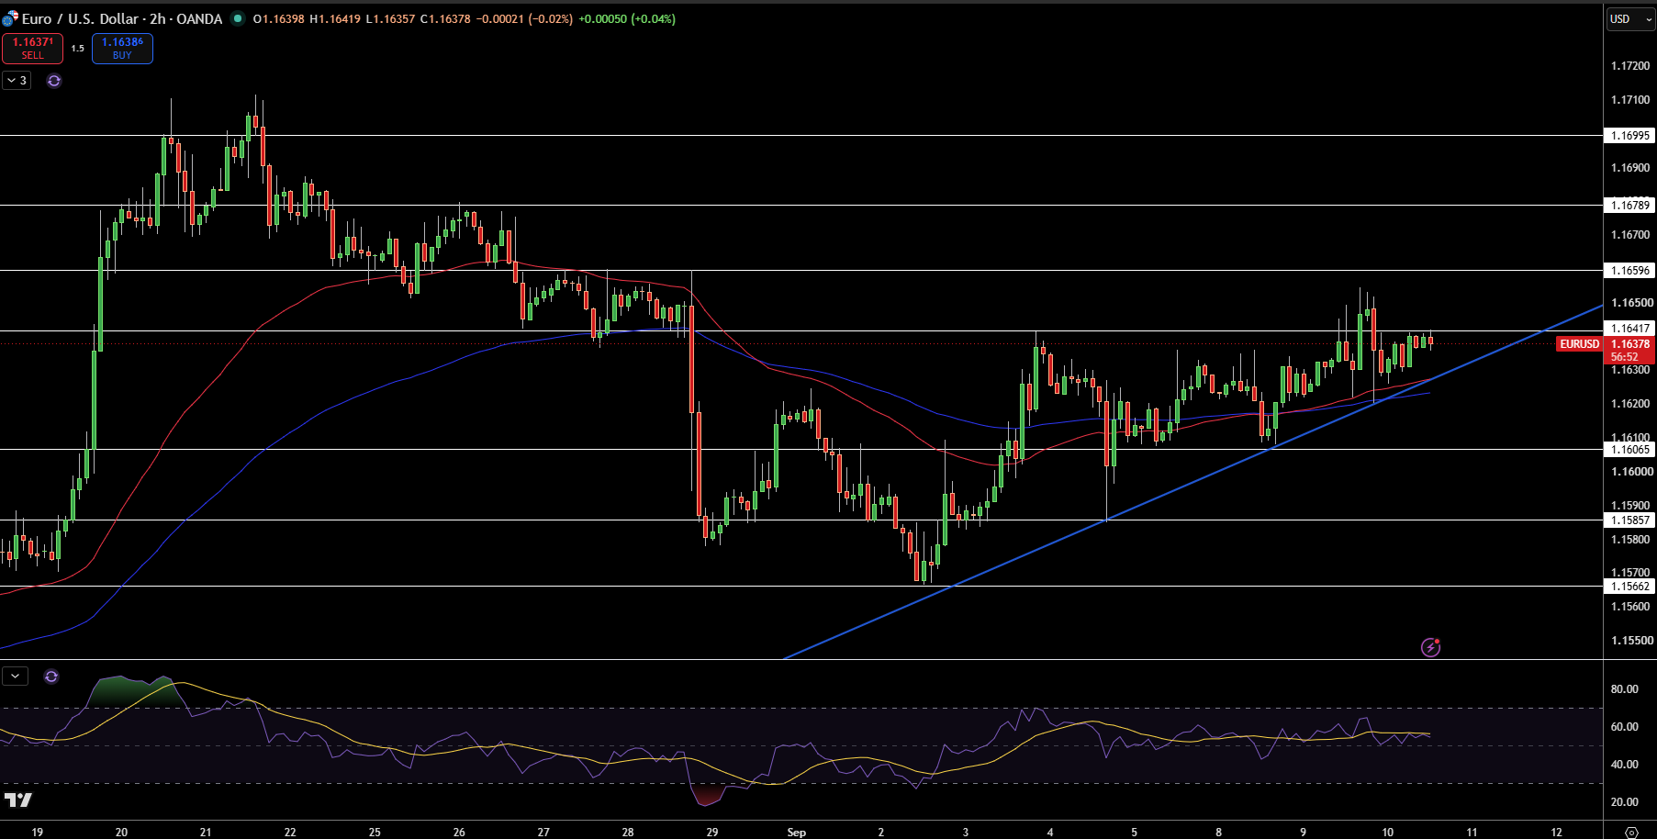Select the 1.16065 horizontal line price label
This screenshot has width=1657, height=839.
pos(1629,450)
